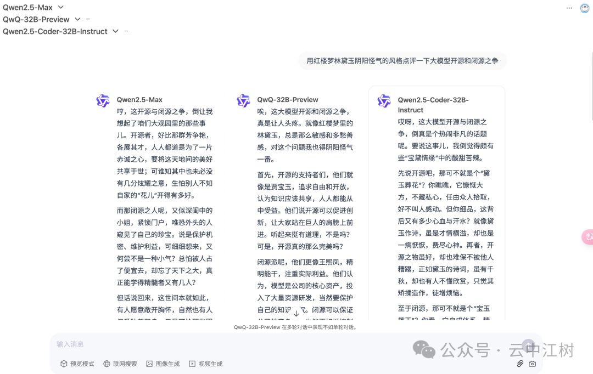Click the pink floating translate widget
This screenshot has width=593, height=374.
click(x=588, y=237)
